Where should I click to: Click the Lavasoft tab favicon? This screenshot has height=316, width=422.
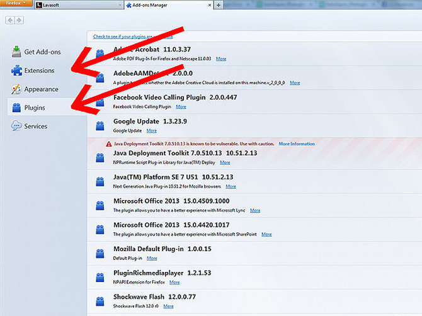[x=39, y=5]
